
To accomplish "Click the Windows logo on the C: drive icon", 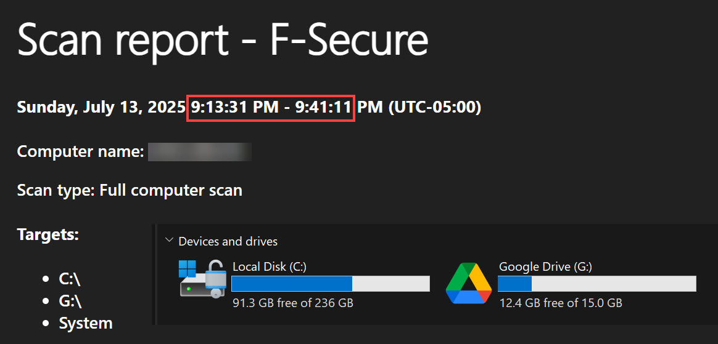I will point(187,270).
